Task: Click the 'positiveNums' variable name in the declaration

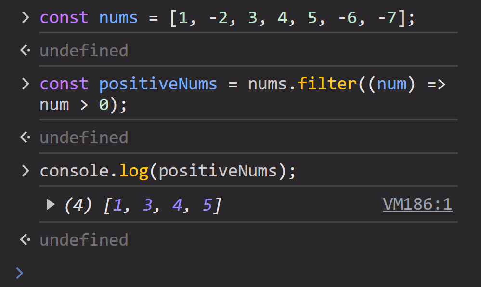Action: 158,84
